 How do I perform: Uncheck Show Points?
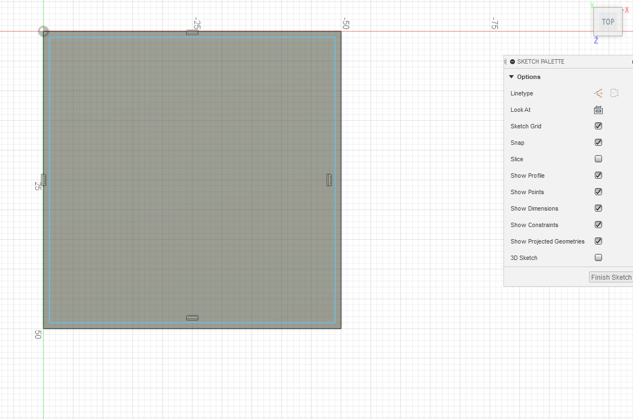598,192
